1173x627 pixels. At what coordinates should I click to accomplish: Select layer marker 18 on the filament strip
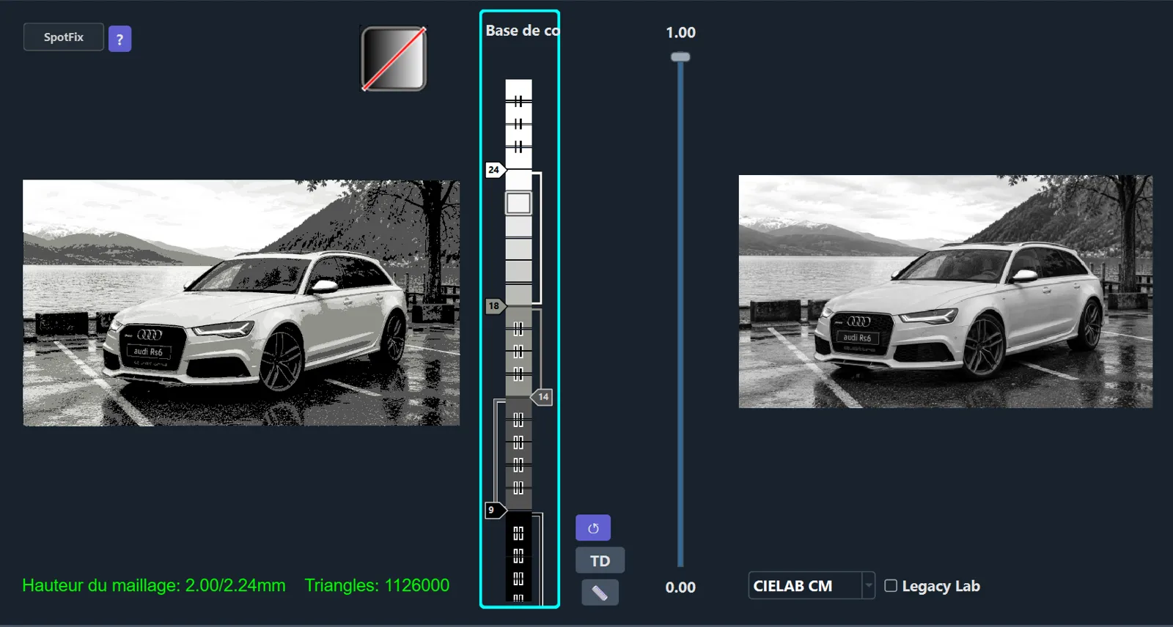pyautogui.click(x=495, y=306)
